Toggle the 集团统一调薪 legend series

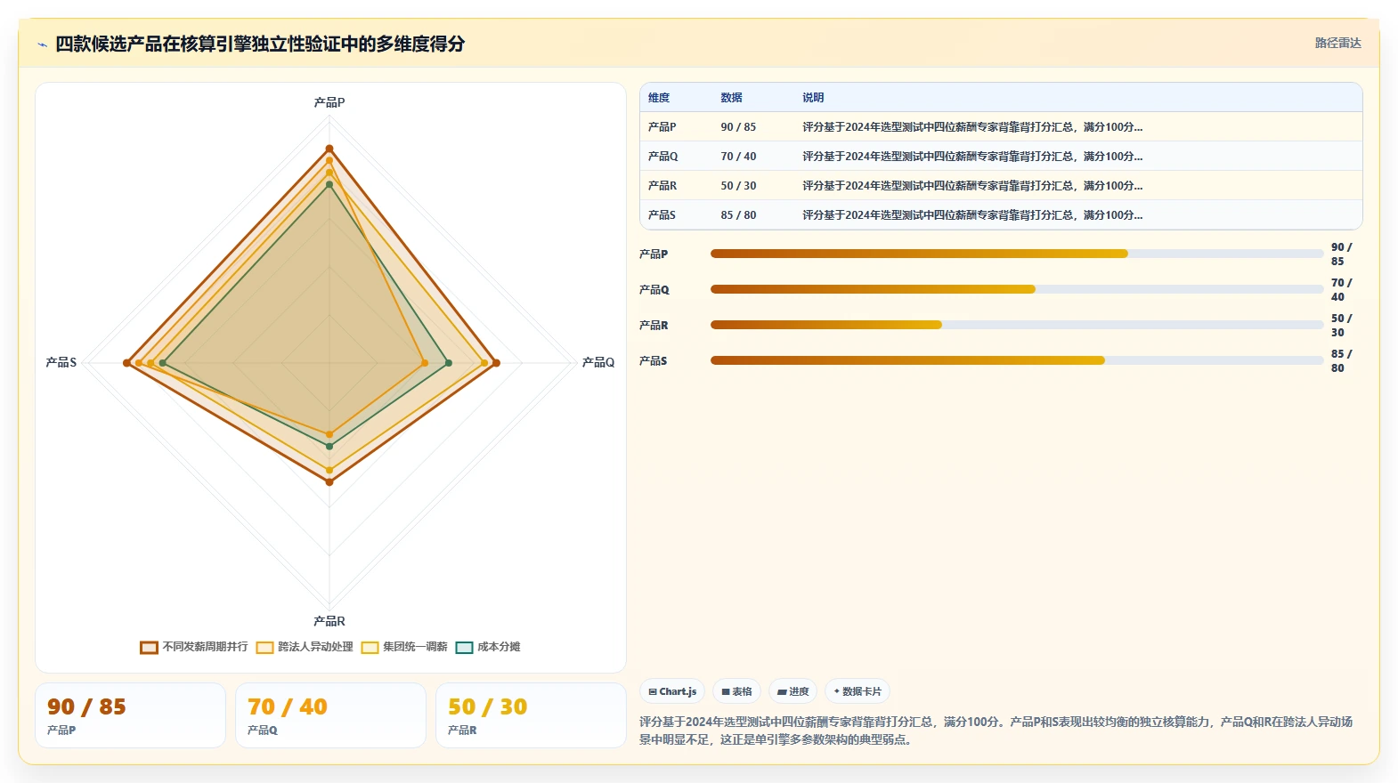[x=404, y=647]
